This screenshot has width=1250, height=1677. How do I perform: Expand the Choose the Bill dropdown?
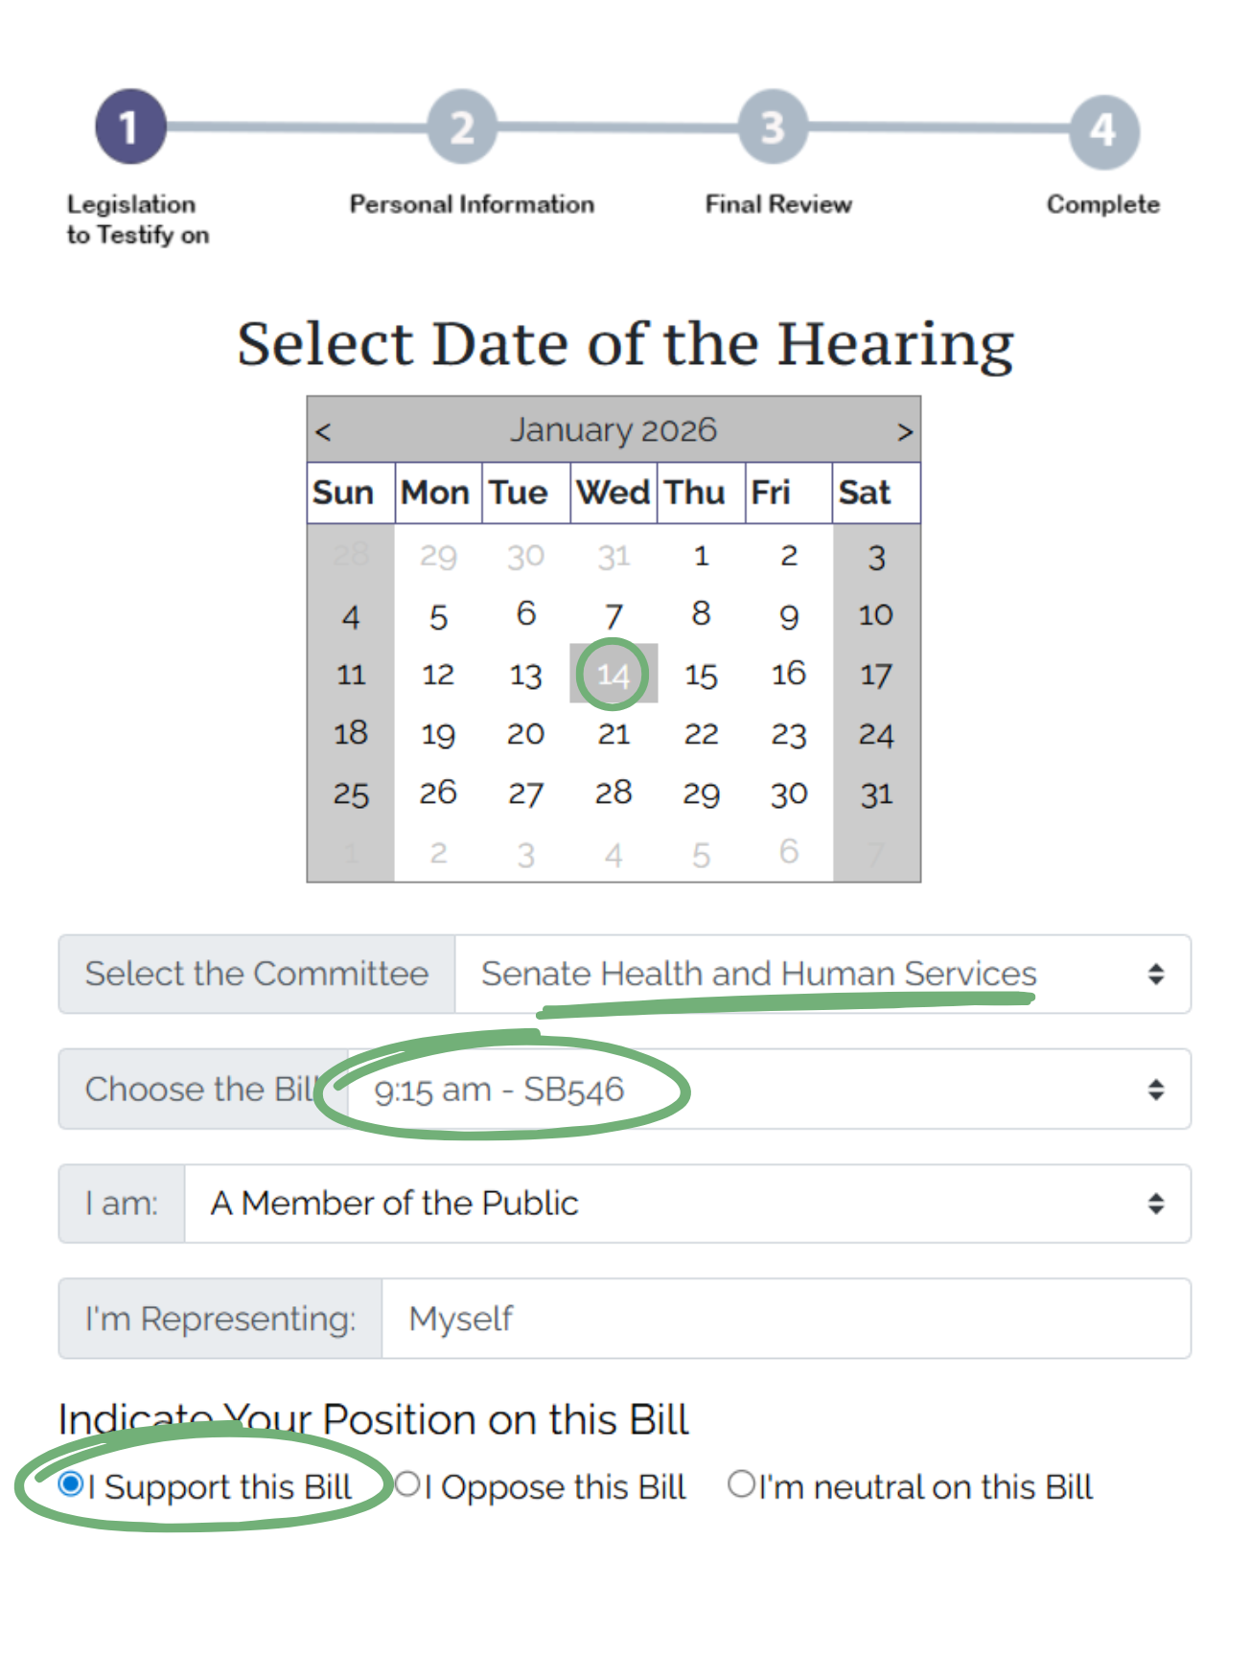[x=768, y=1090]
